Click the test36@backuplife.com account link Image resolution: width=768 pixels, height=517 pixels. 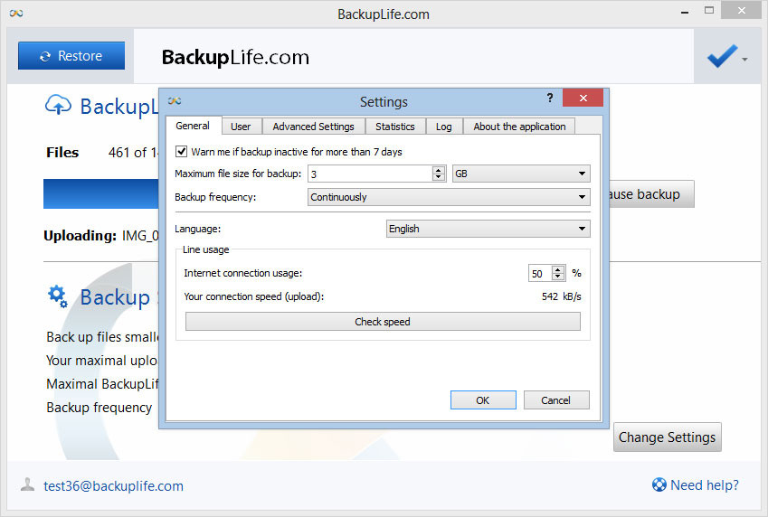[114, 485]
